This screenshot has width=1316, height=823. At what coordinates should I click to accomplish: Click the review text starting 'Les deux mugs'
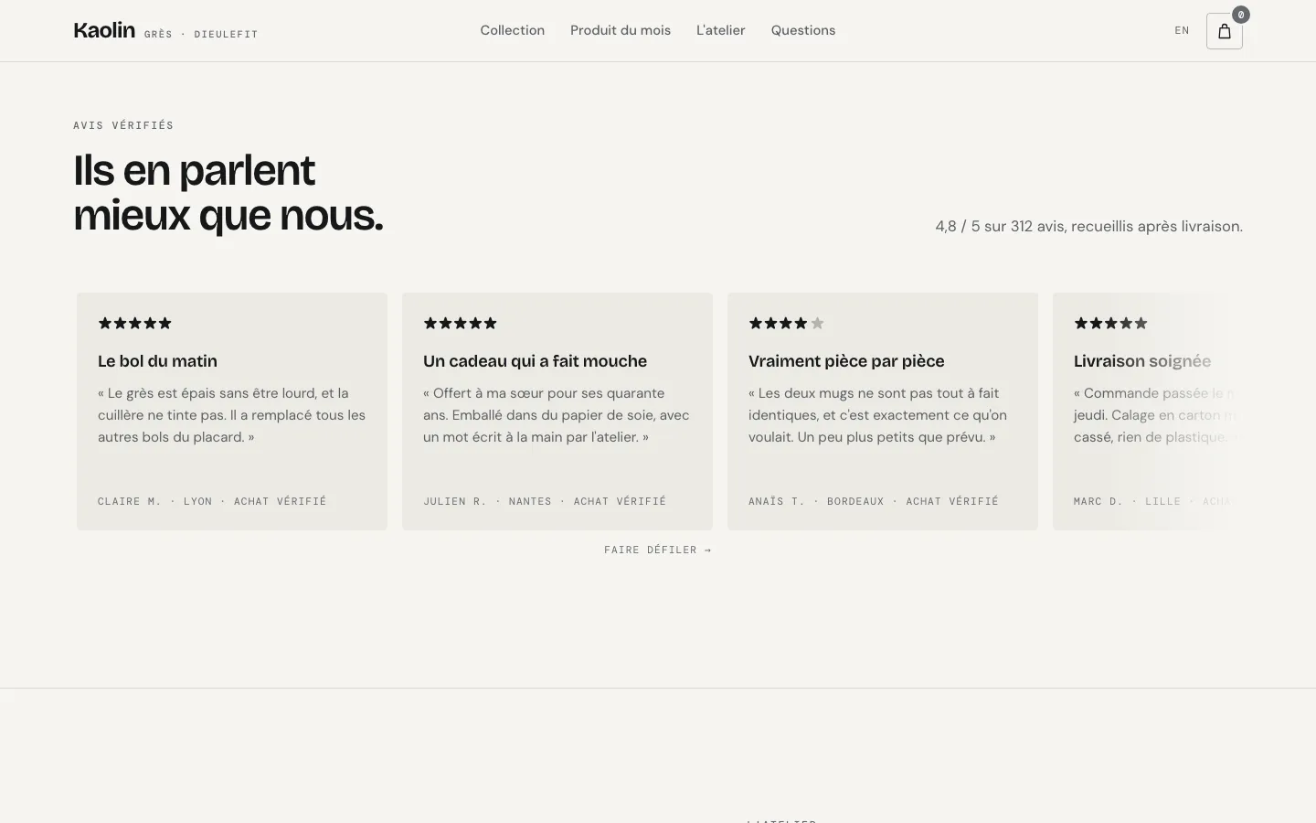click(878, 415)
